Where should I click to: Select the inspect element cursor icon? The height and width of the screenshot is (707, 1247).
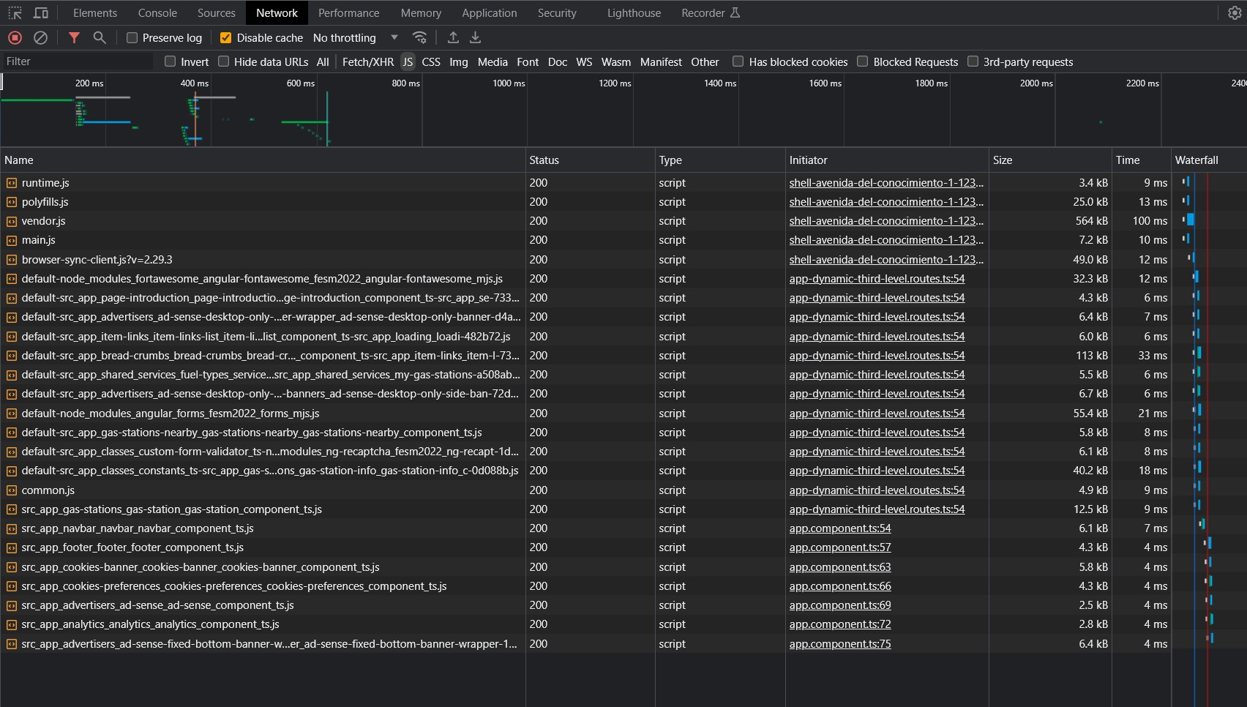tap(15, 12)
